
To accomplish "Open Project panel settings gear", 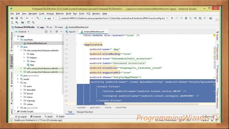I will click(x=57, y=32).
